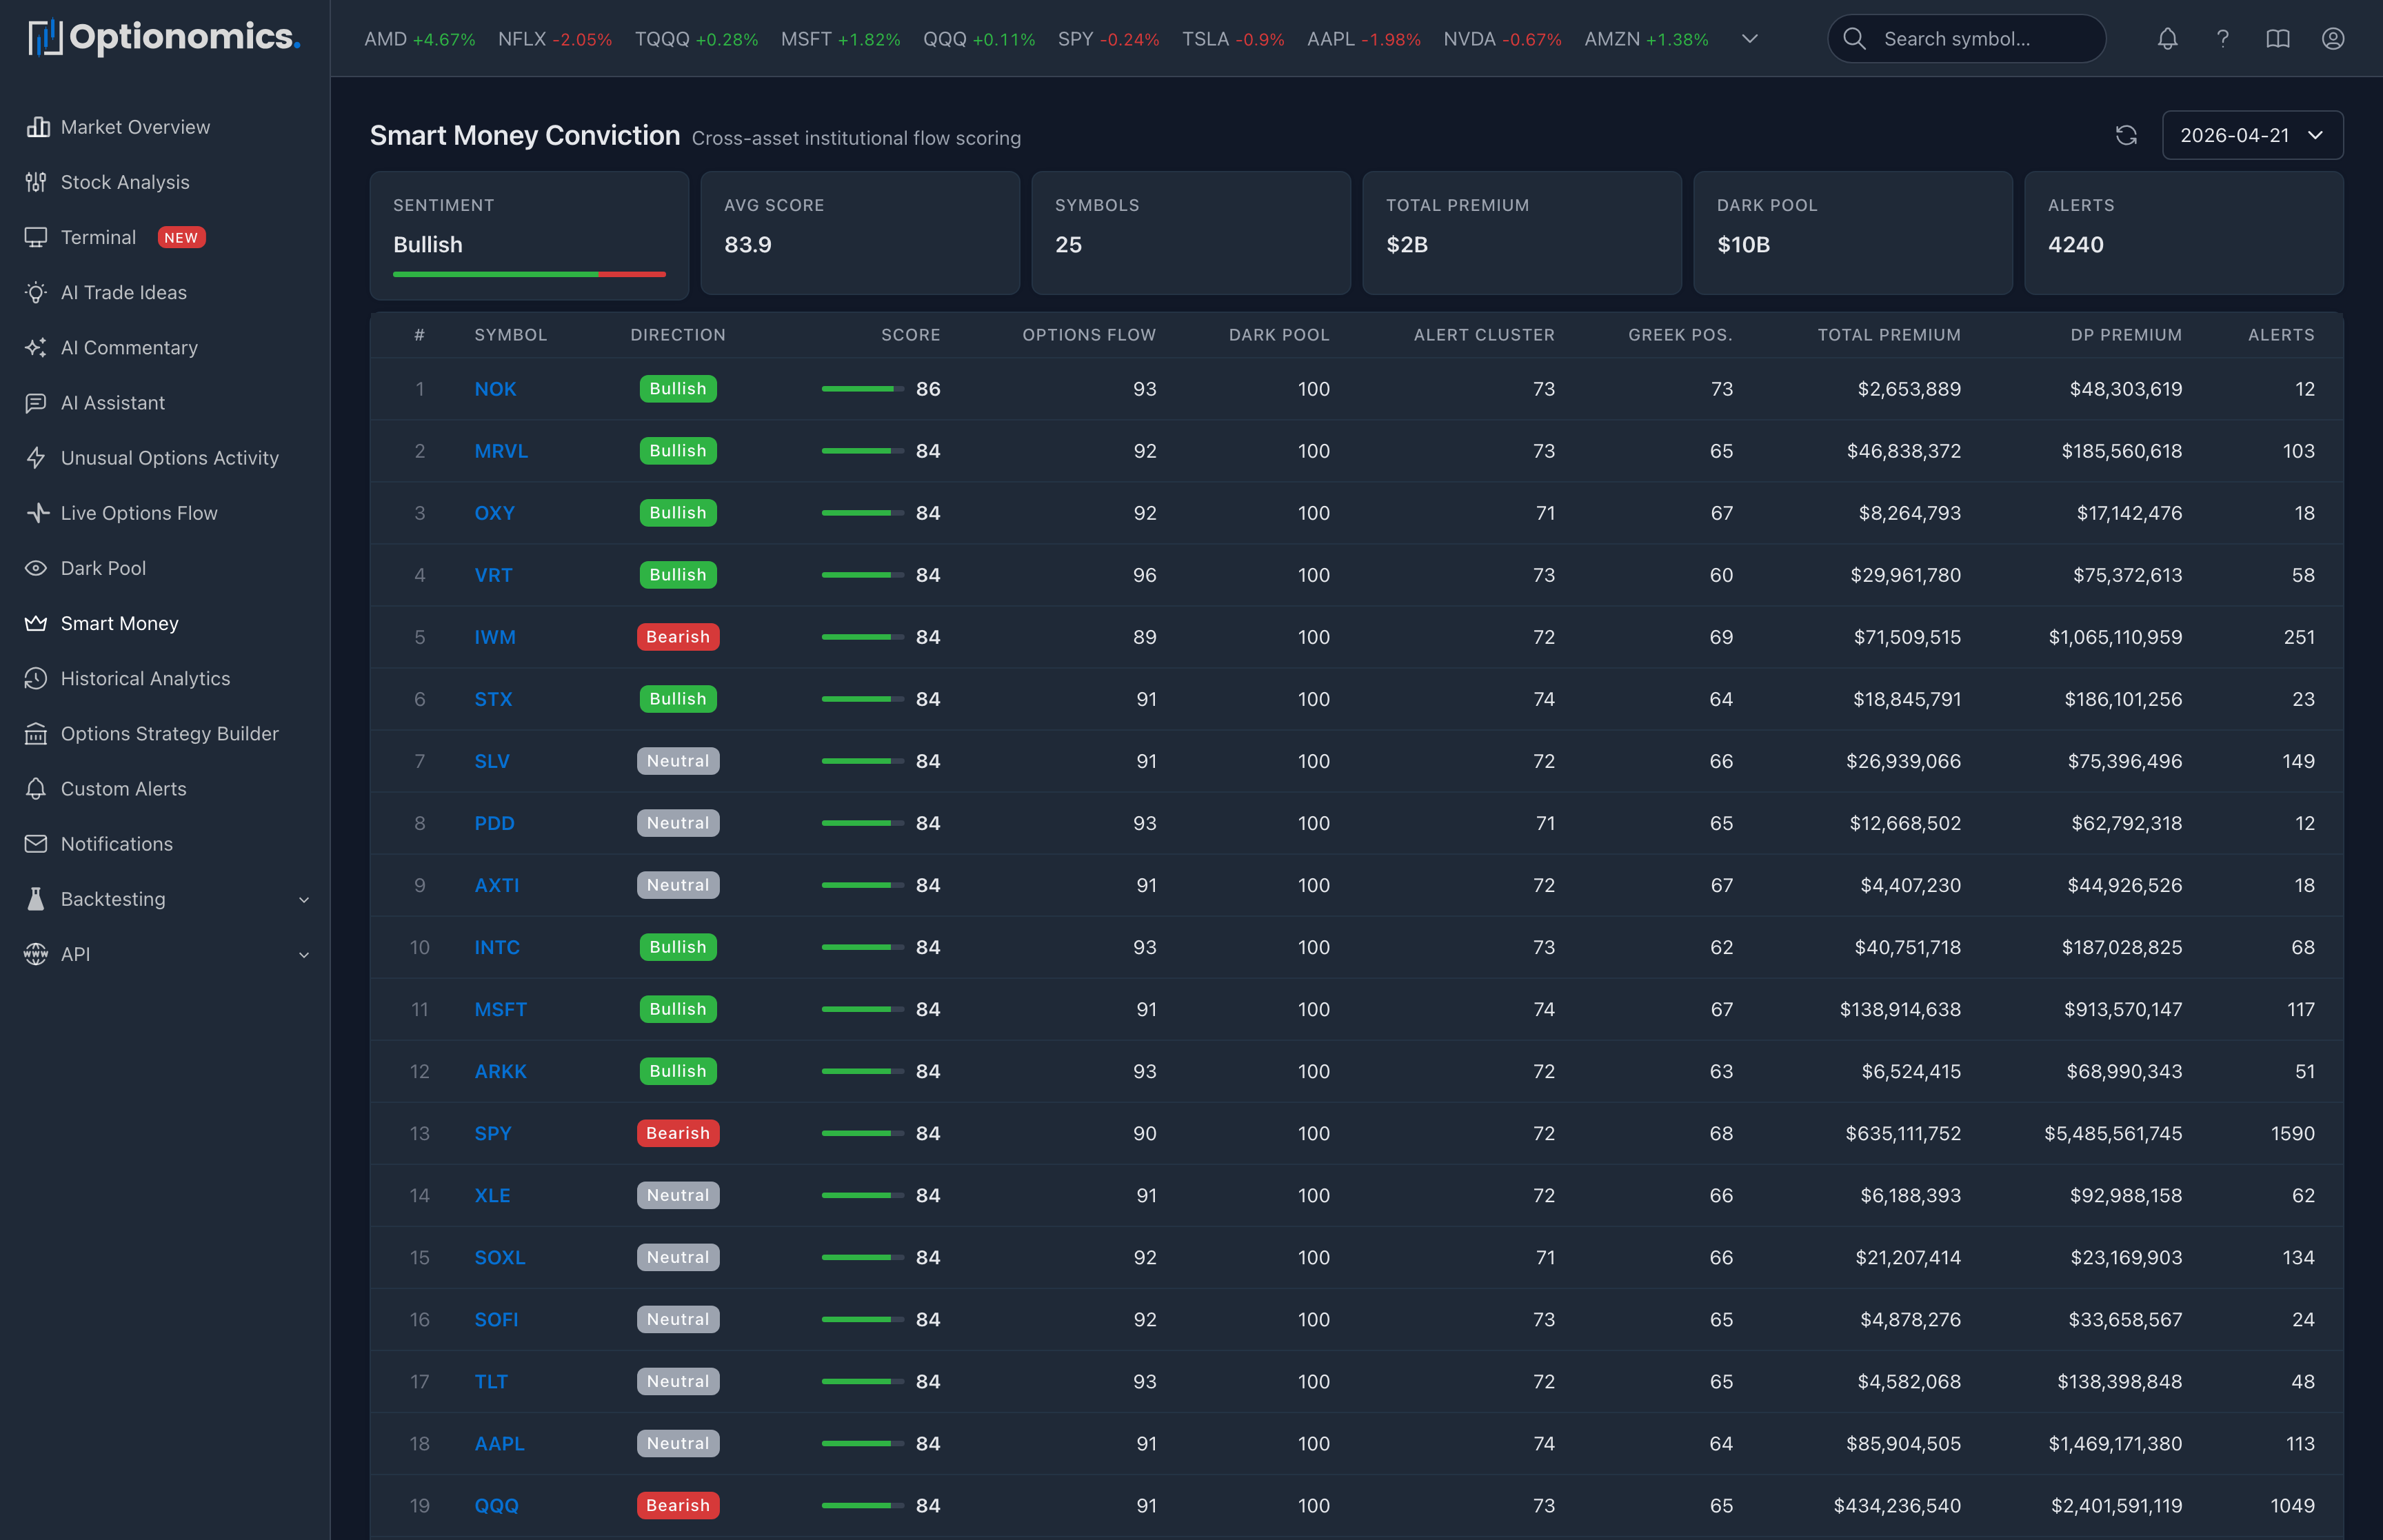
Task: Click the score bar for VRT
Action: point(862,575)
